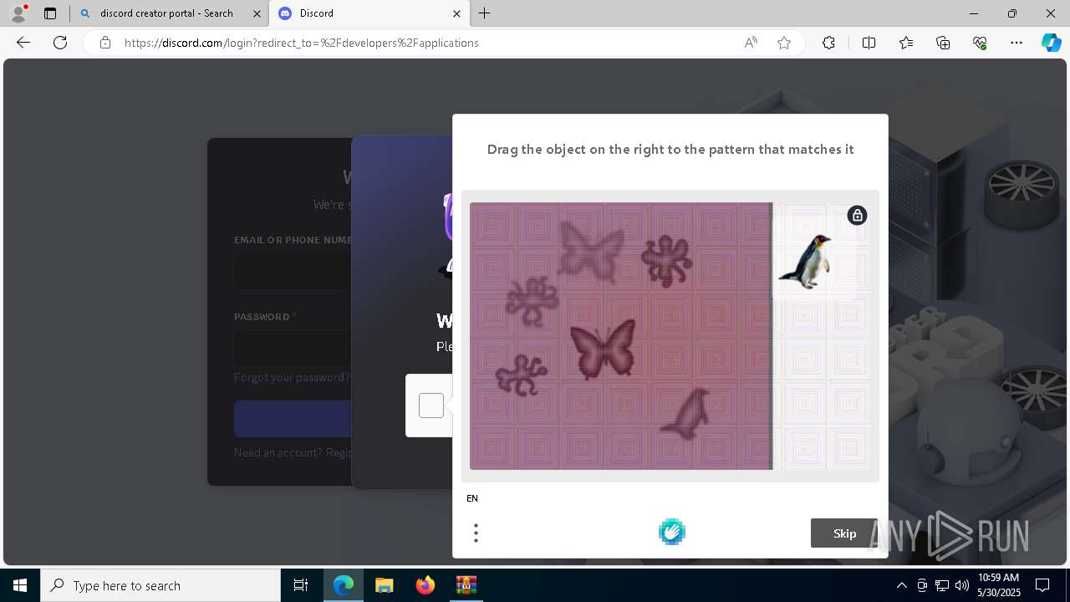Open File Explorer from taskbar

click(x=384, y=585)
